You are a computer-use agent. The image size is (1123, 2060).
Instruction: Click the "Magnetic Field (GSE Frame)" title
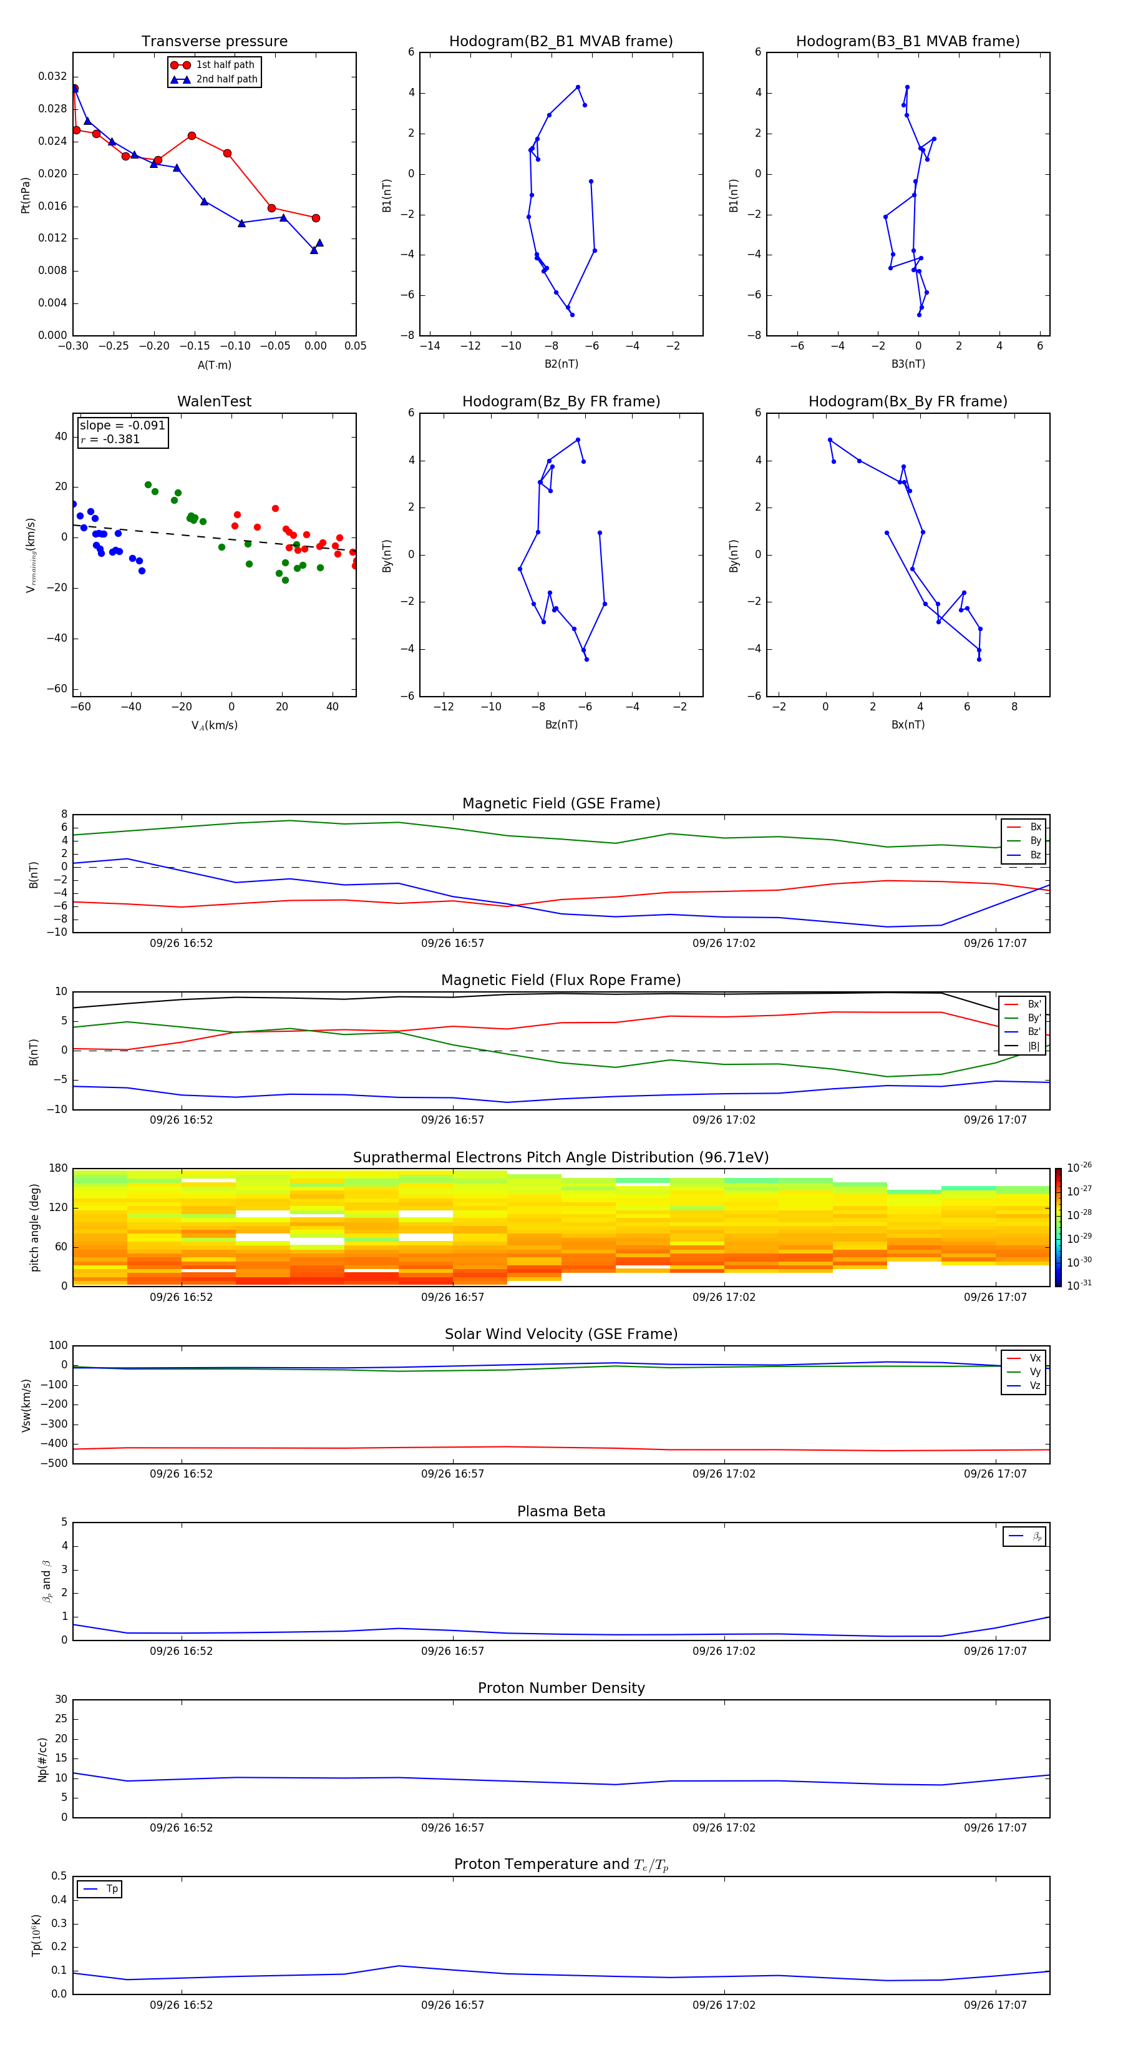pos(561,803)
